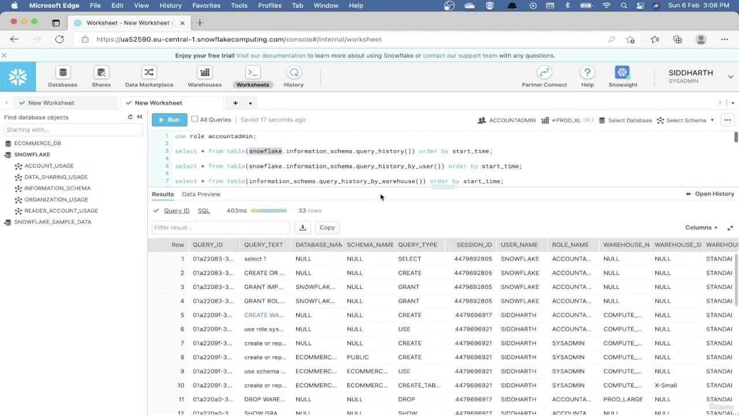Open macOS Spotlight search
This screenshot has height=416, width=739.
point(624,6)
